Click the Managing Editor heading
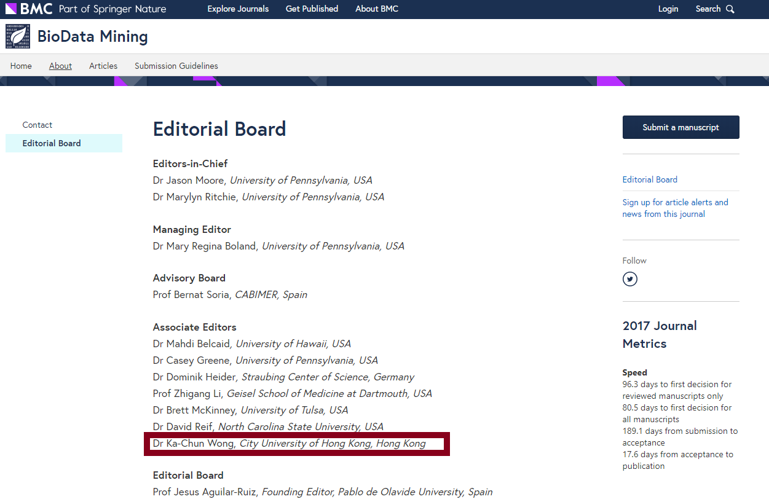769x499 pixels. point(192,229)
